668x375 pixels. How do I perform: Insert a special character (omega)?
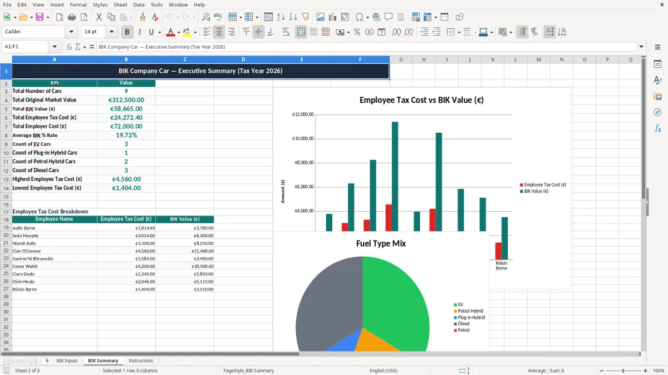pos(359,17)
